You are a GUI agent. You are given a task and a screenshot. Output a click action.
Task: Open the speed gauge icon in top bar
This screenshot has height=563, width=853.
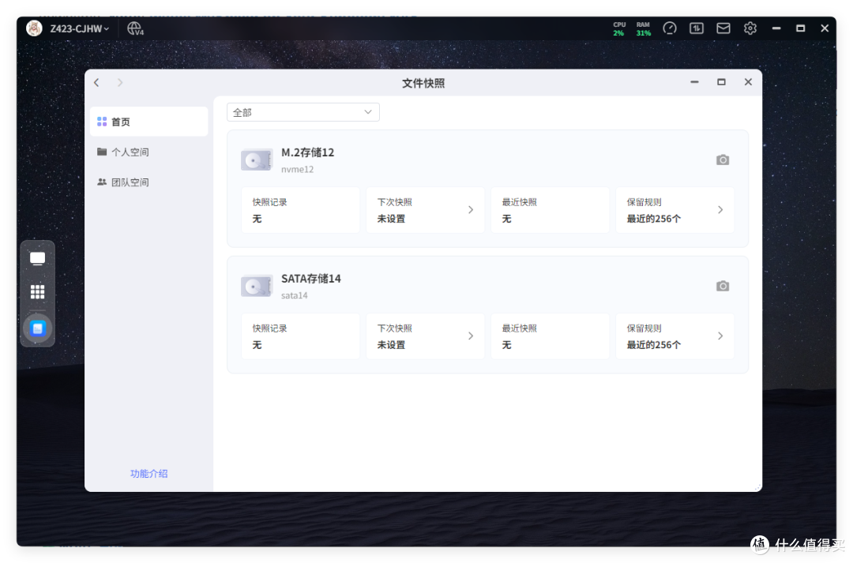pos(670,28)
